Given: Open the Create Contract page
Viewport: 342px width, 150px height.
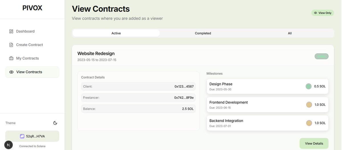Looking at the screenshot, I should coord(29,45).
